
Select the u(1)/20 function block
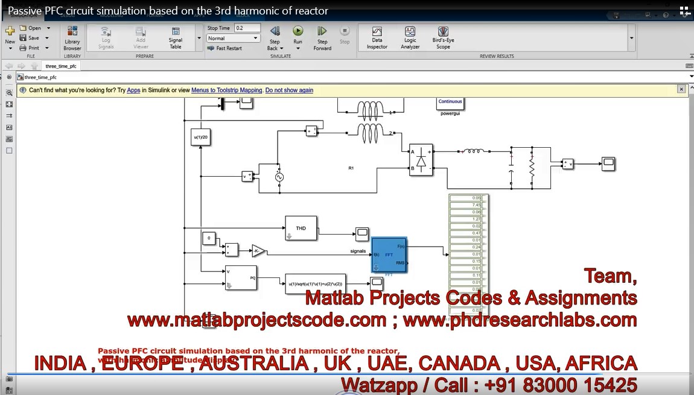[x=200, y=137]
